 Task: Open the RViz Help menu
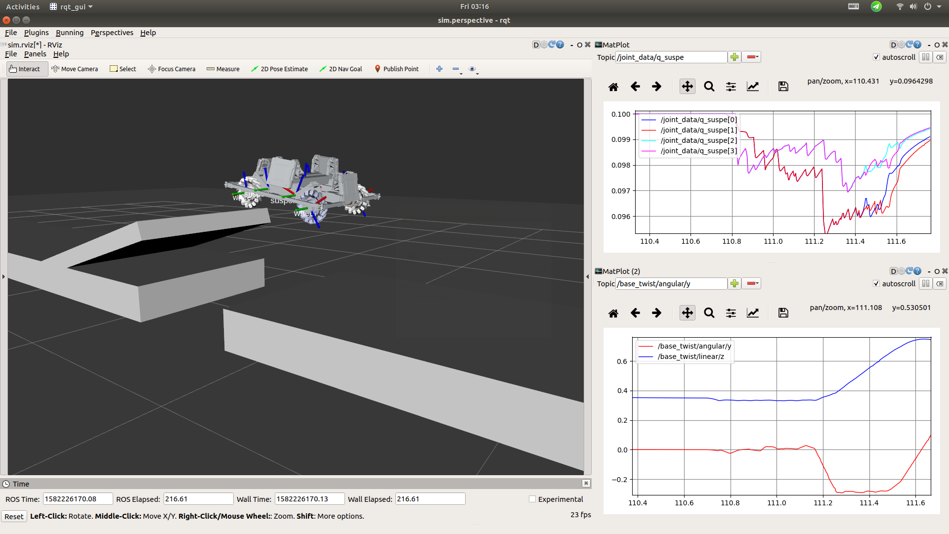[61, 54]
